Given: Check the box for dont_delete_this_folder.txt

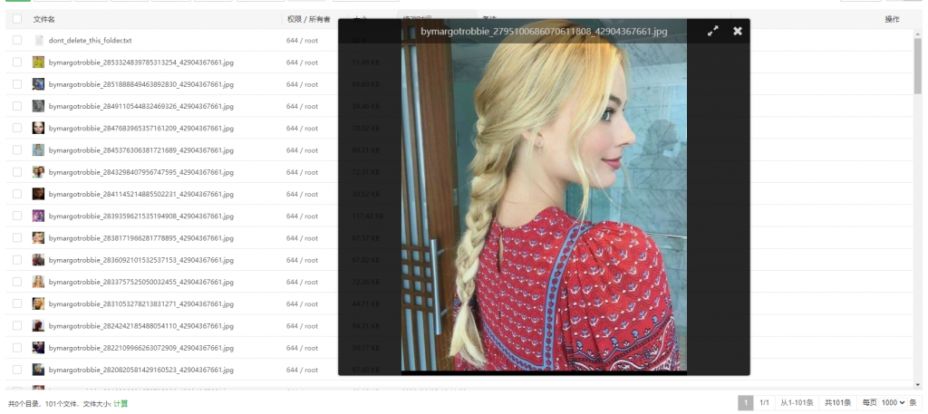Looking at the screenshot, I should click(17, 40).
